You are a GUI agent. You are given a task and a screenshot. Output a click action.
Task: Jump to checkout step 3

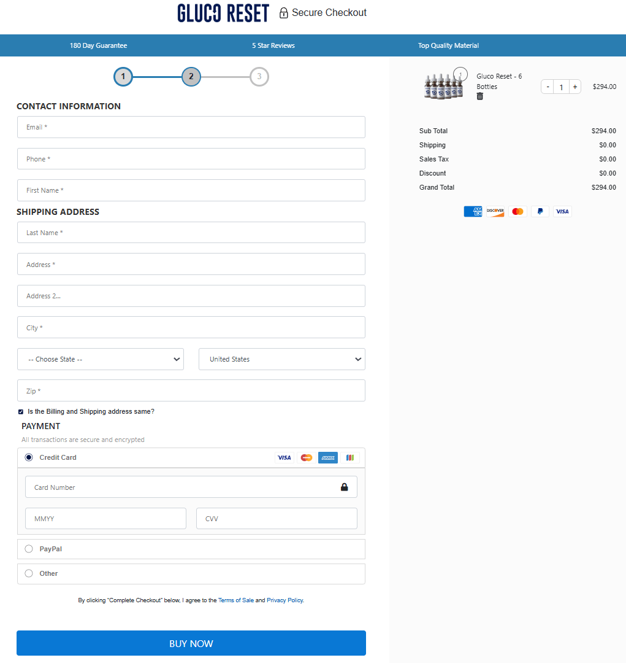tap(259, 77)
